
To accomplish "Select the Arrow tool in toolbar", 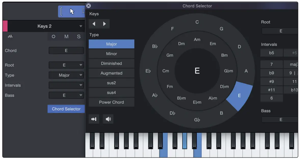I will pos(72,11).
